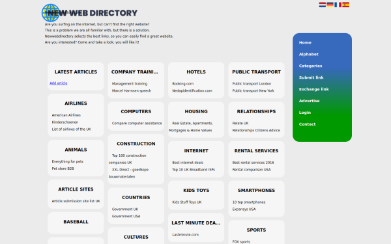Open the New Web Directory title

[x=93, y=13]
